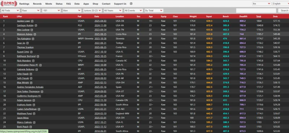Open meet dated 2024-11-09
This screenshot has width=289, height=133.
tap(100, 25)
